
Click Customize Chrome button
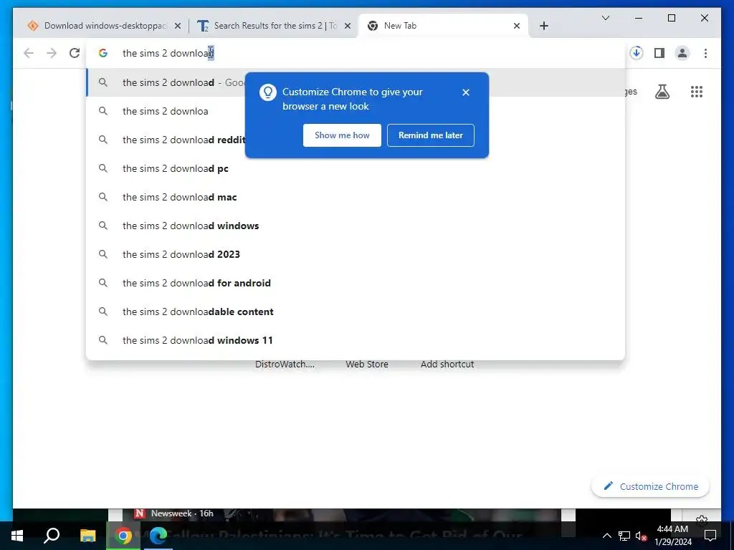[x=650, y=486]
